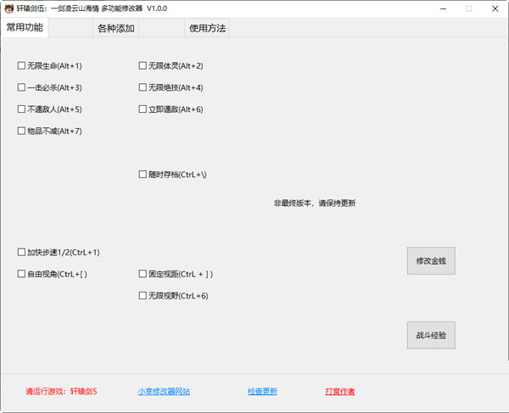Check 立即遇敌 (Alt+6) option
This screenshot has height=413, width=509.
[143, 109]
